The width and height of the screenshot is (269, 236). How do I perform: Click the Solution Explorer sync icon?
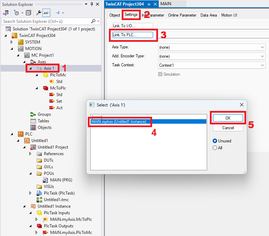click(x=6, y=13)
